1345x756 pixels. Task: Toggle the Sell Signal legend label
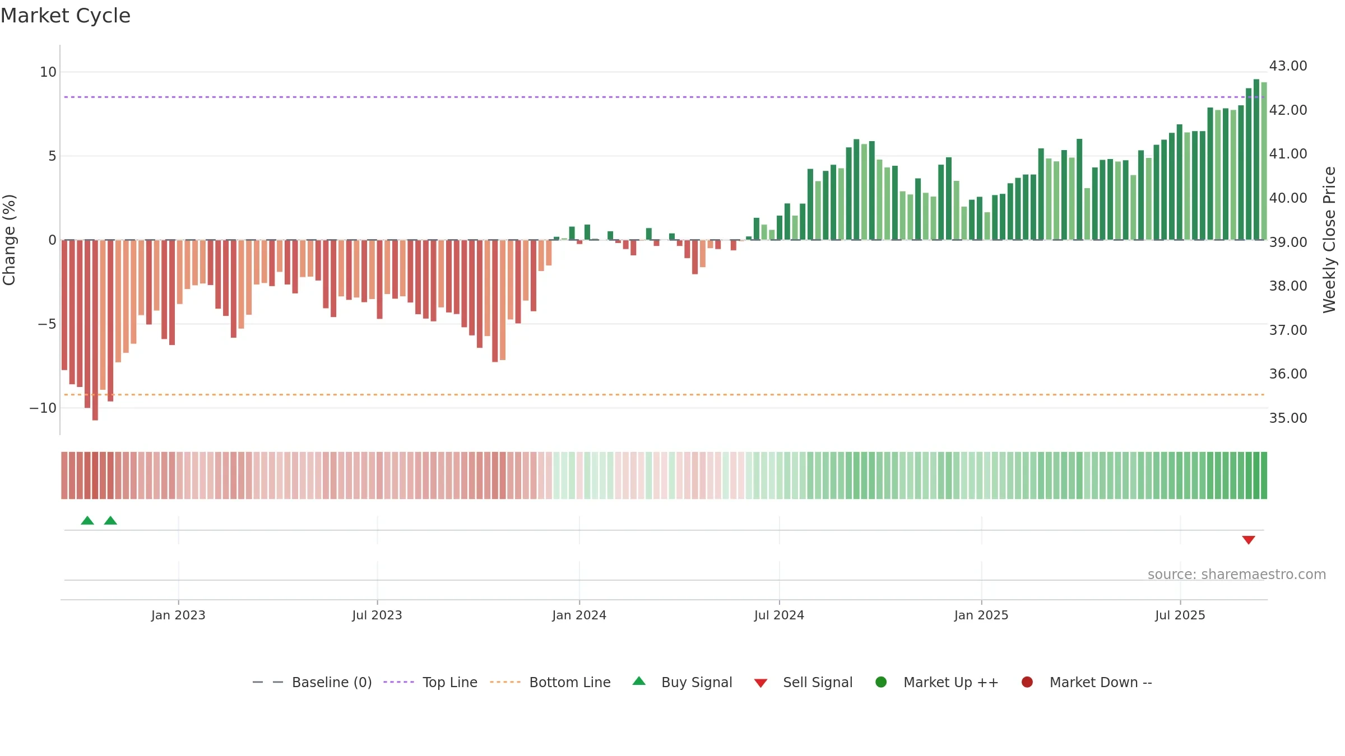pos(818,682)
